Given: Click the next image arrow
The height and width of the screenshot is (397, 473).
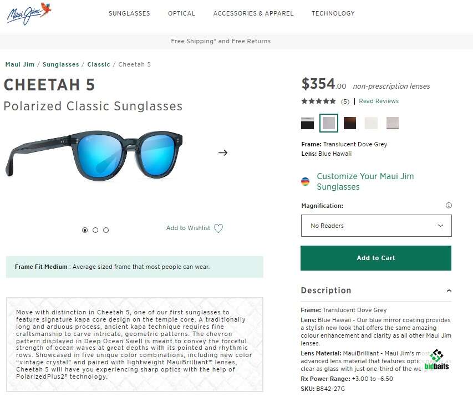Looking at the screenshot, I should pyautogui.click(x=223, y=152).
